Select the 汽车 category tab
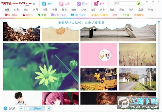The width and height of the screenshot is (162, 112). click(x=103, y=10)
